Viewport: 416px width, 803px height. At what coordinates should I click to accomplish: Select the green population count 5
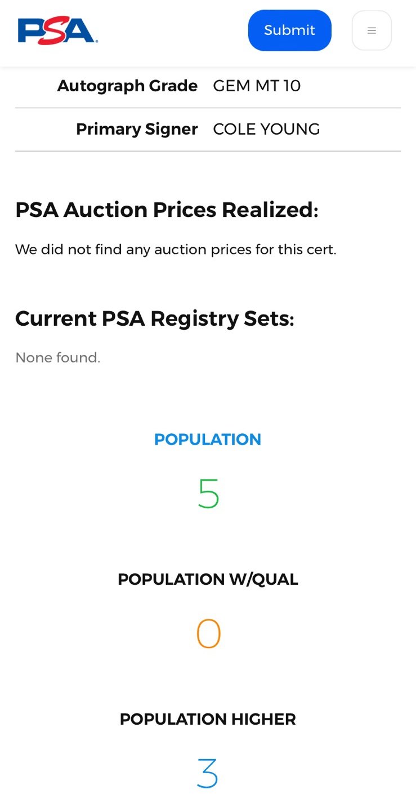click(208, 494)
